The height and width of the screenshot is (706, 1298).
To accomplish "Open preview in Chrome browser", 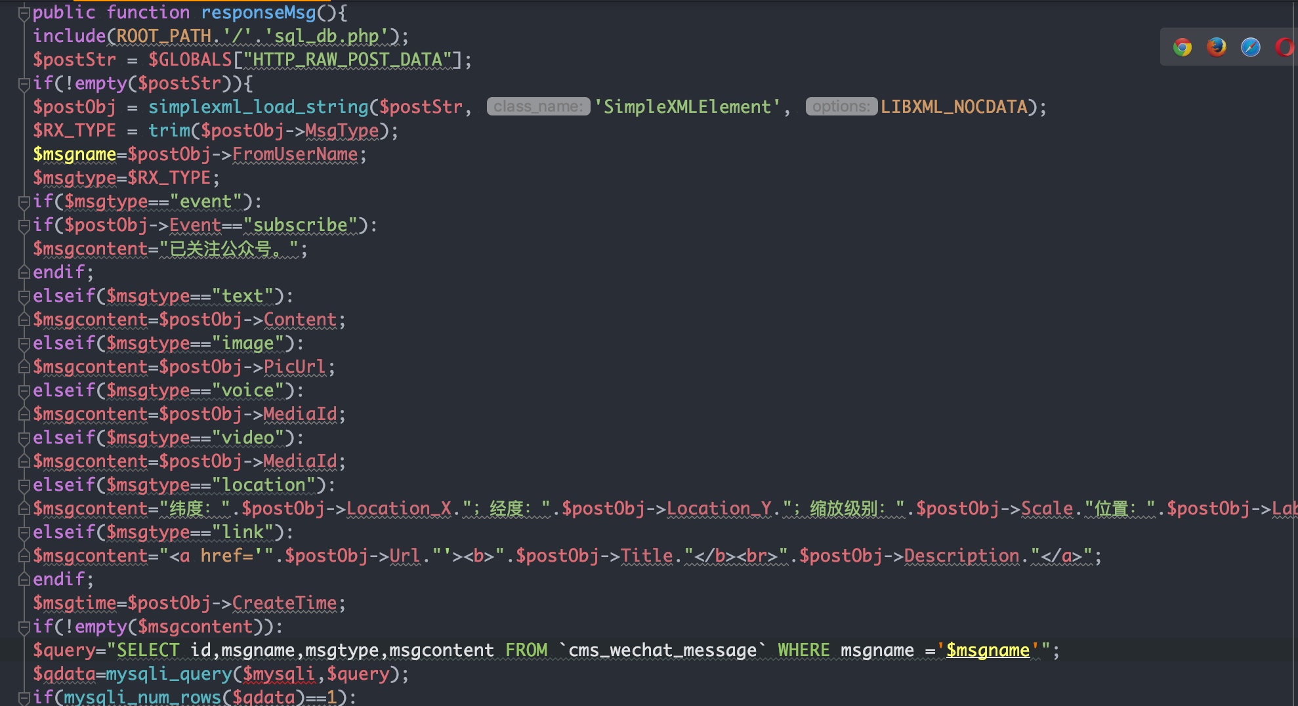I will coord(1183,47).
